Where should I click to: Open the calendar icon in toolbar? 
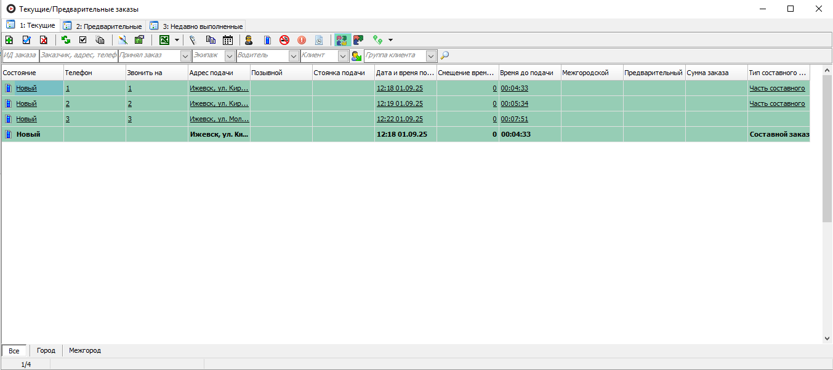click(228, 40)
